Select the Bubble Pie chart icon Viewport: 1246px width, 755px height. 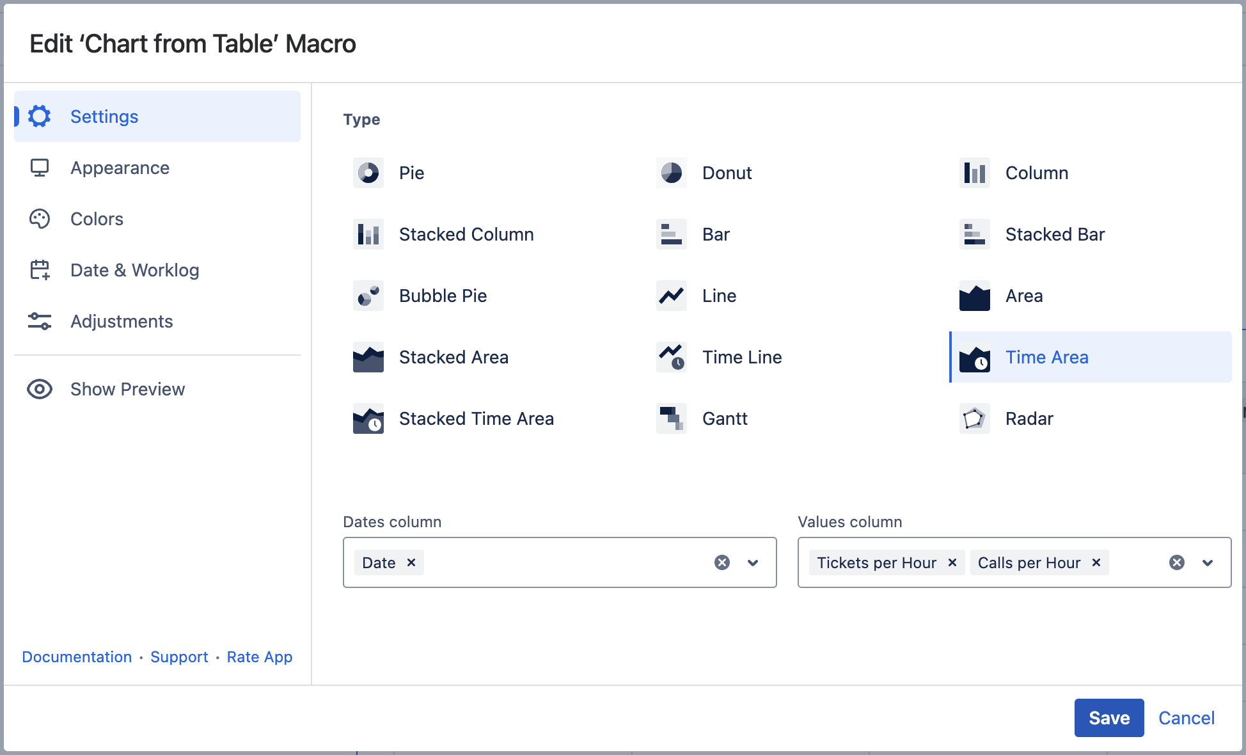click(368, 296)
